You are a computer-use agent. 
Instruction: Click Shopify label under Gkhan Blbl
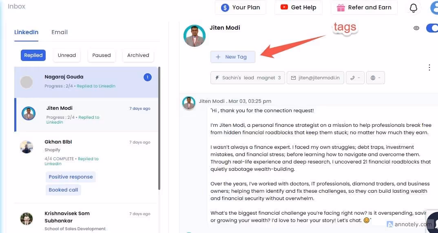pyautogui.click(x=53, y=150)
